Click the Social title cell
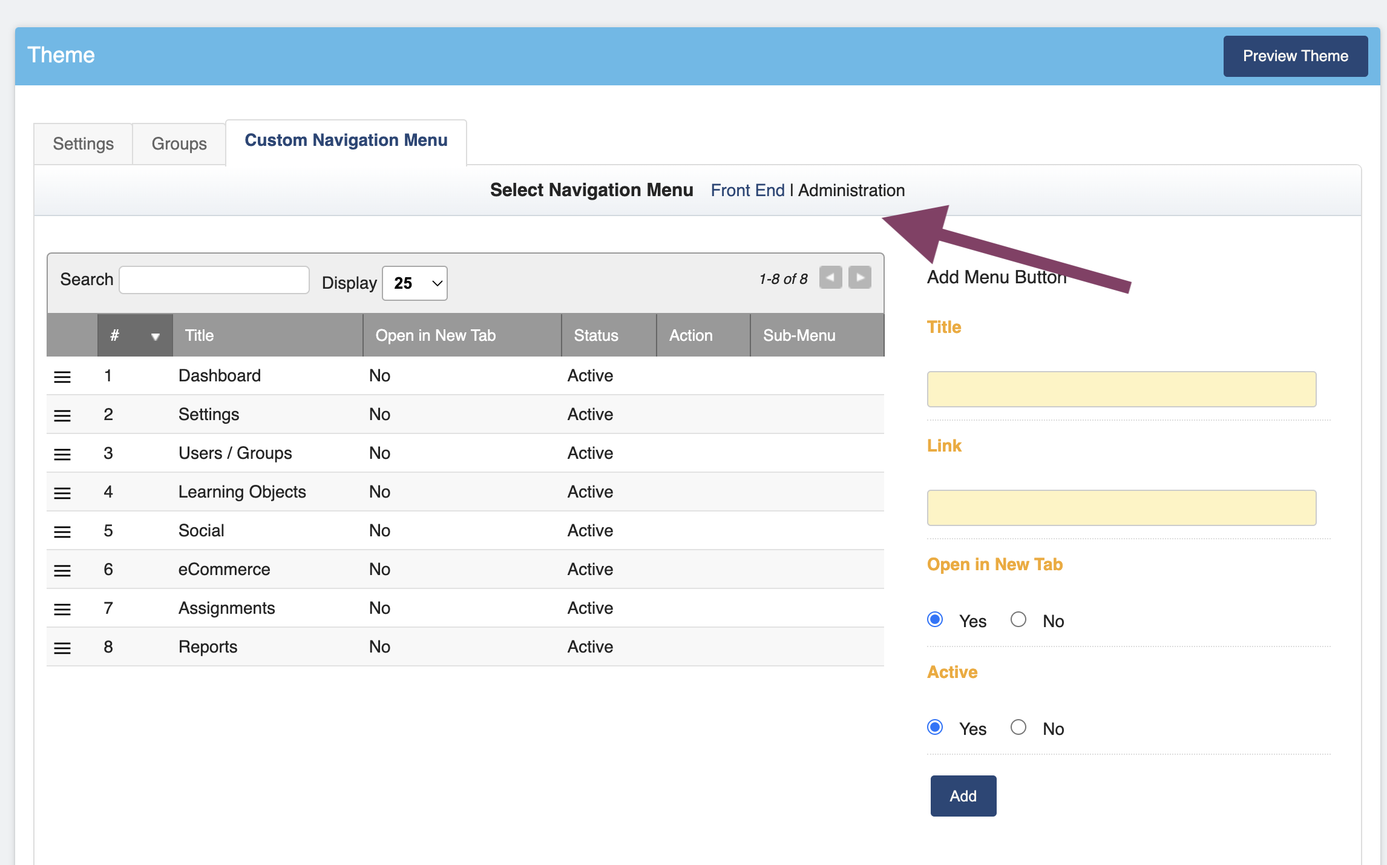The image size is (1387, 865). coord(201,530)
